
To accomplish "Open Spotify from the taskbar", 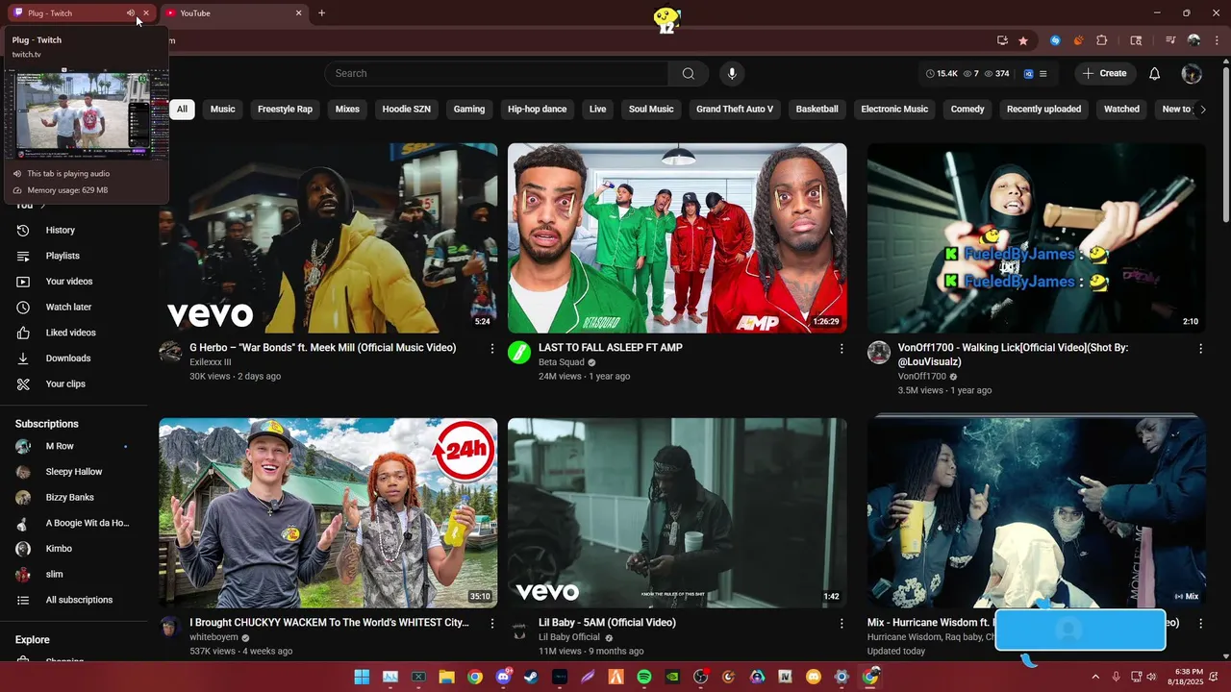I will point(644,677).
